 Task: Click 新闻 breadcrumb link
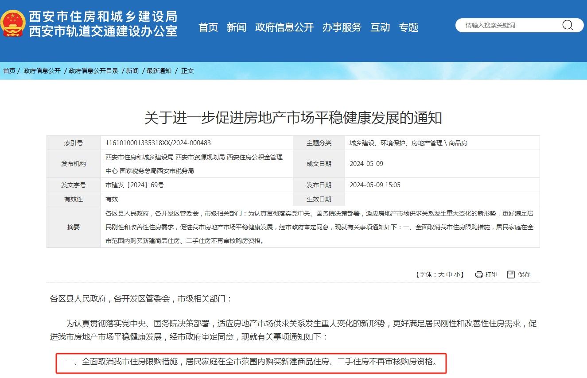pyautogui.click(x=132, y=71)
